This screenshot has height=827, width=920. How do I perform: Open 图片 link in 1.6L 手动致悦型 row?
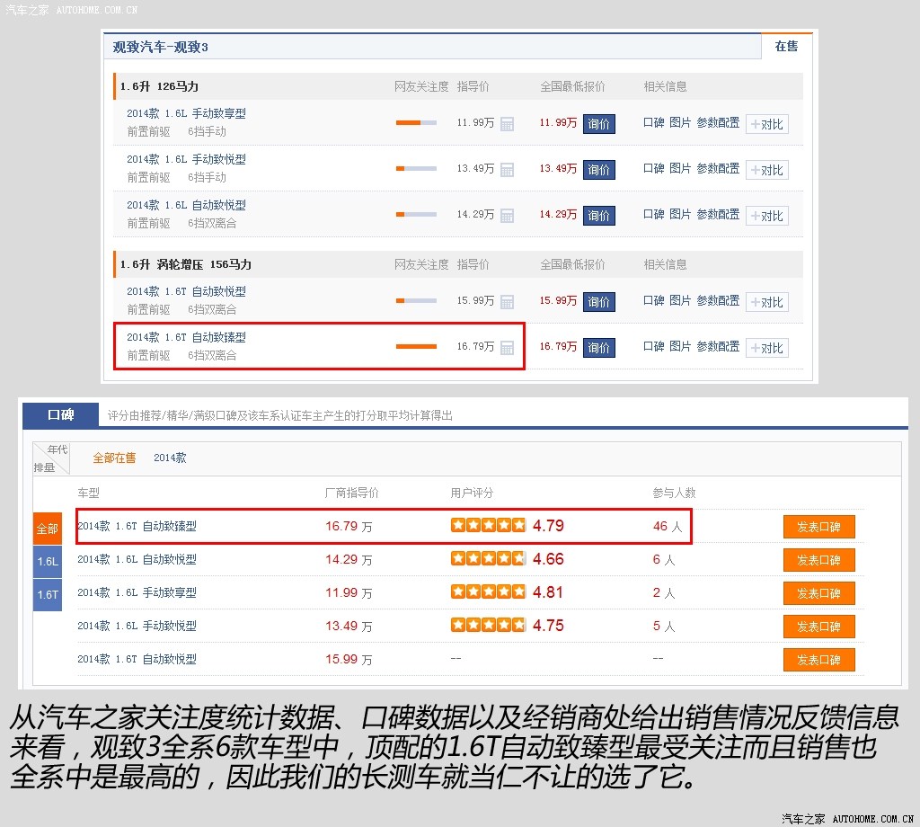[x=680, y=168]
